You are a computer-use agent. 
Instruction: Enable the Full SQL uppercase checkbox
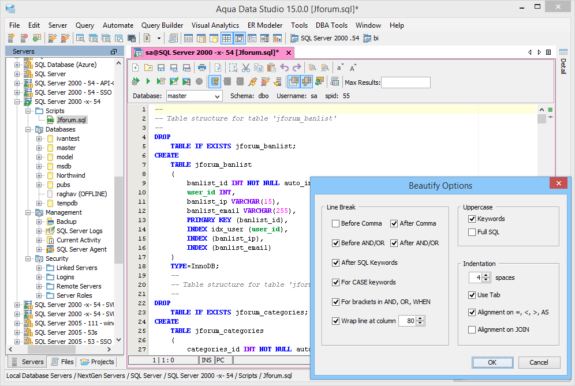point(472,232)
